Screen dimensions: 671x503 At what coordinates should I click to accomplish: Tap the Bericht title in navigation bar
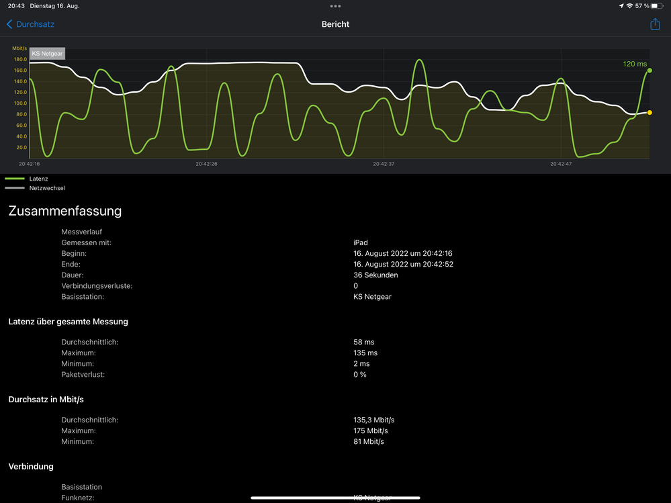335,24
